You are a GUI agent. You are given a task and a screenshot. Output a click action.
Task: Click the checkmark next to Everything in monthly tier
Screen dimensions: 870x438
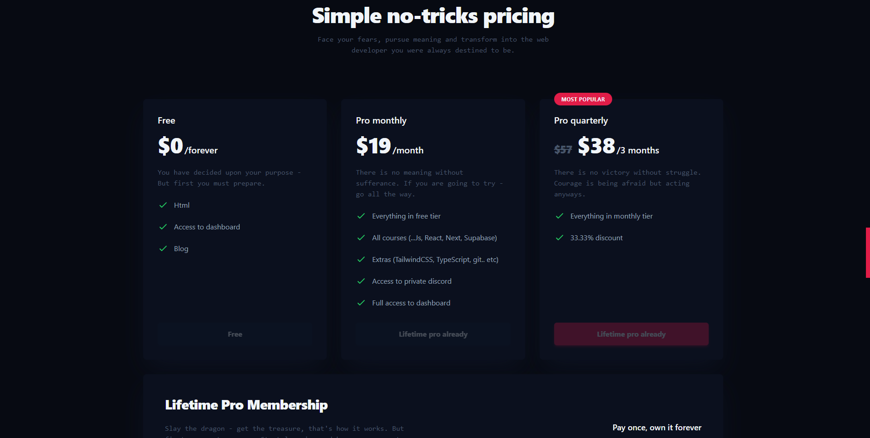559,216
